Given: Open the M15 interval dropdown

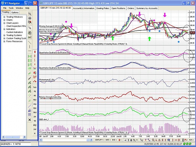Looking at the screenshot, I should [x=108, y=140].
